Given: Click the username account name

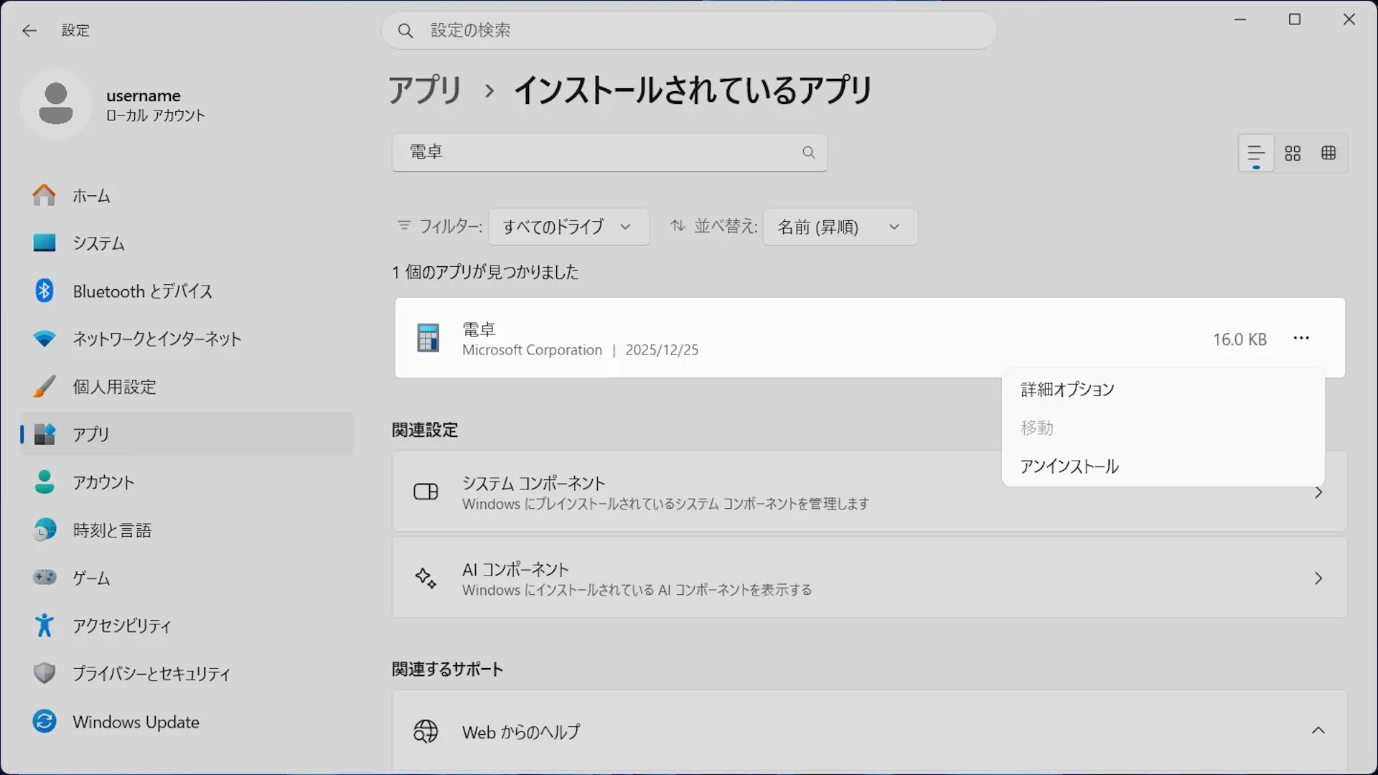Looking at the screenshot, I should pos(144,95).
